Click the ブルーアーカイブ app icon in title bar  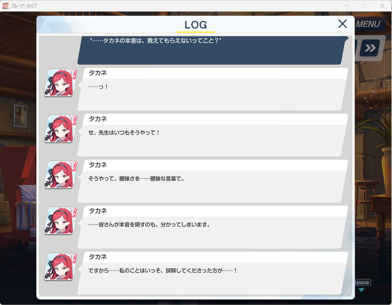5,6
